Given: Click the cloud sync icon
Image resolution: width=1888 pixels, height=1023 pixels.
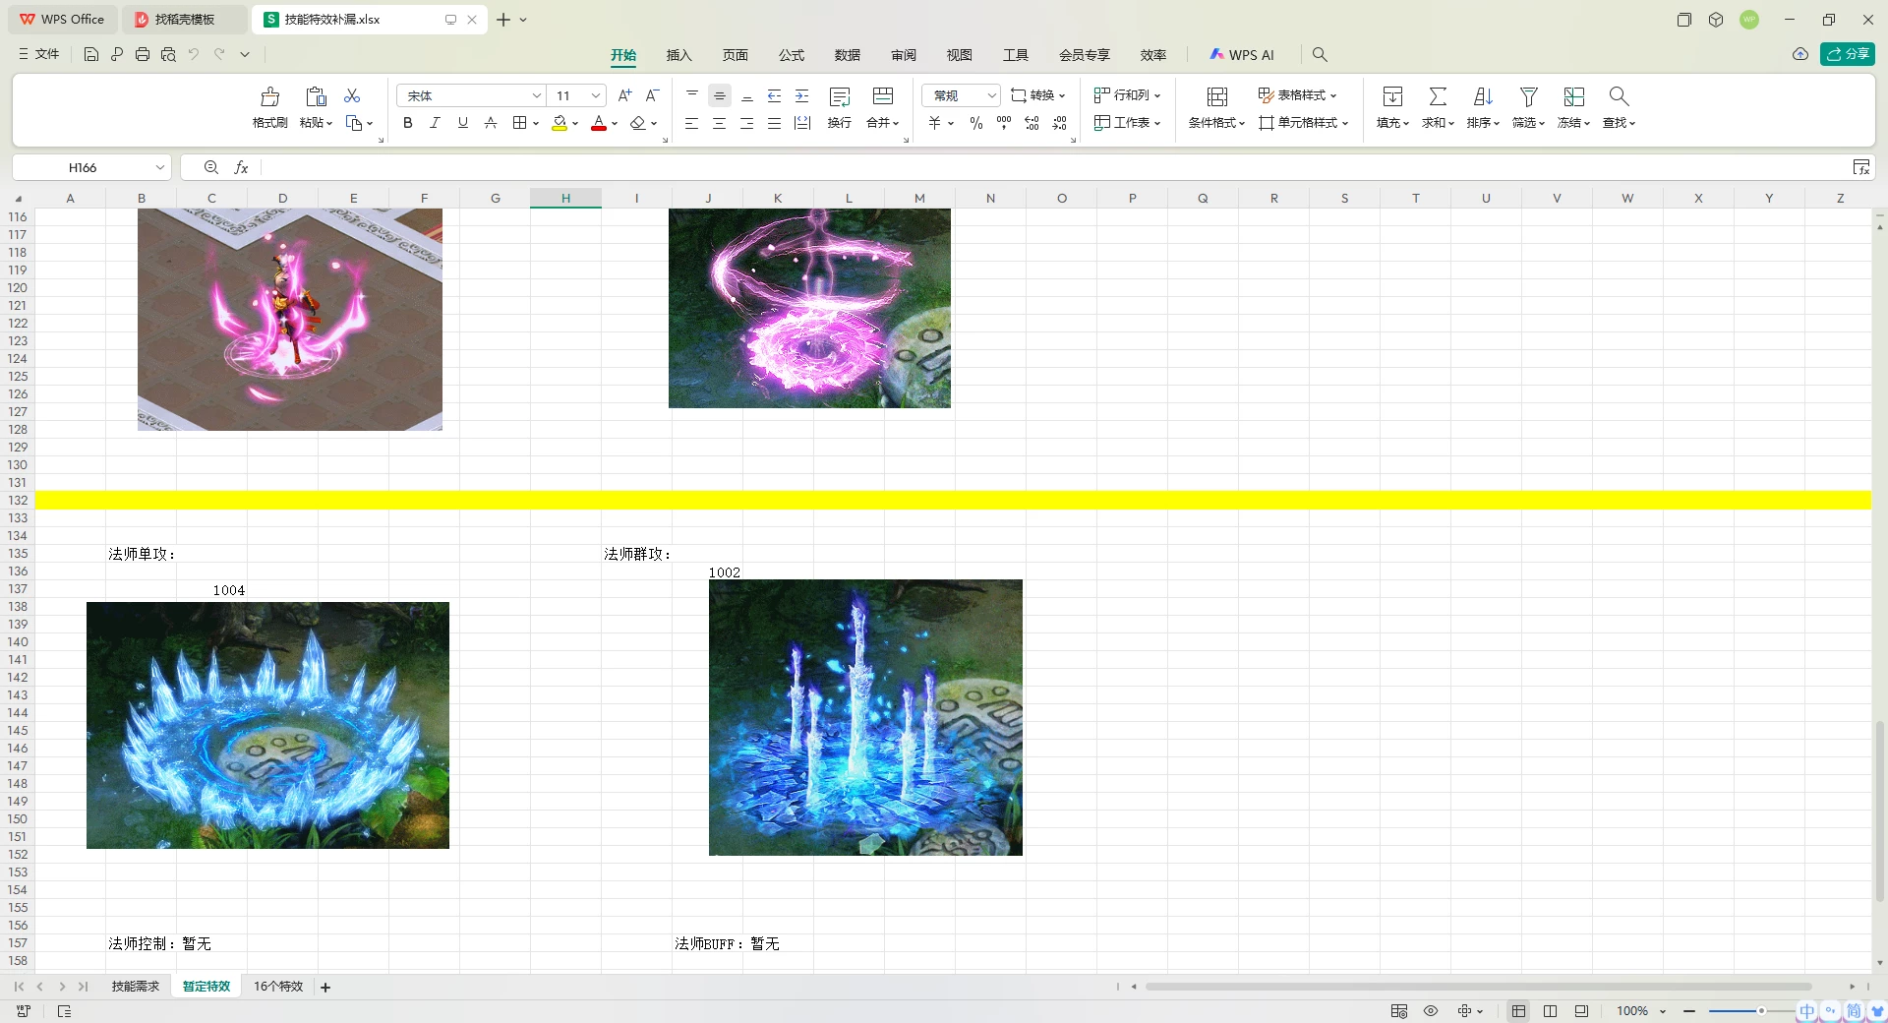Looking at the screenshot, I should click(1799, 54).
